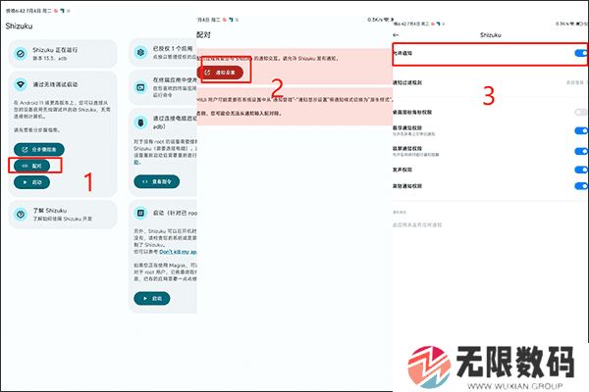
Task: Tap the terminal icon on 在终端应用中使用 card
Action: tap(140, 87)
